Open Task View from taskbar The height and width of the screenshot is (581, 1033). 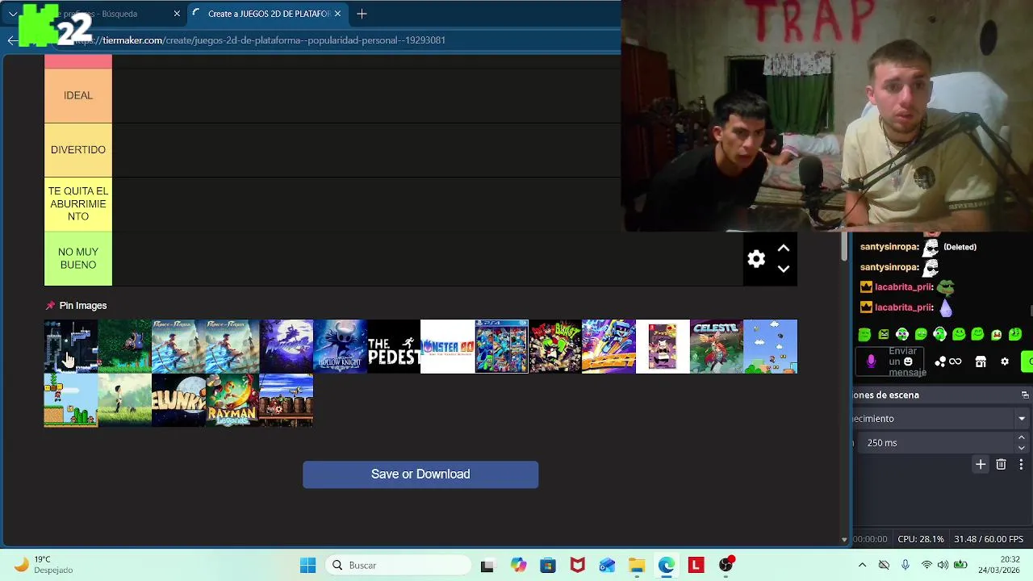point(487,566)
